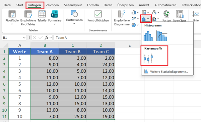
Task: Expand the statistics chart dropdown
Action: [x=148, y=19]
